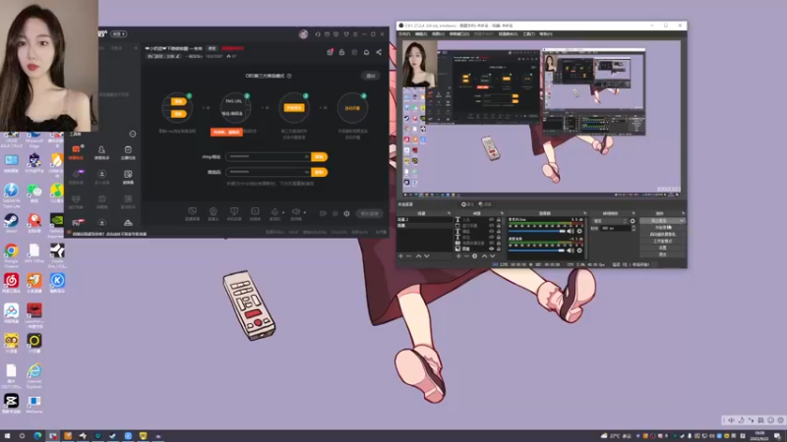Open Internet Explorer desktop shortcut

(x=34, y=372)
